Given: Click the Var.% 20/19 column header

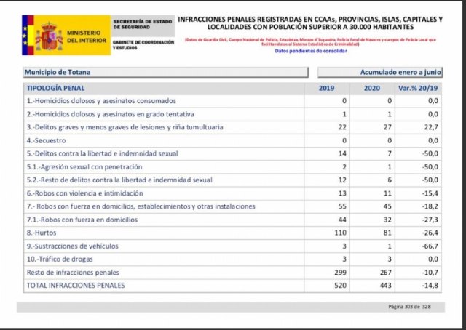Looking at the screenshot, I should point(419,88).
